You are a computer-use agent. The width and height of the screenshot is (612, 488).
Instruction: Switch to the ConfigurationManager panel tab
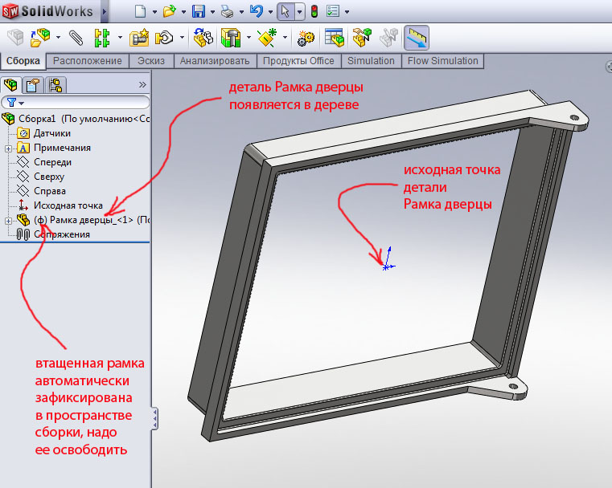[55, 84]
